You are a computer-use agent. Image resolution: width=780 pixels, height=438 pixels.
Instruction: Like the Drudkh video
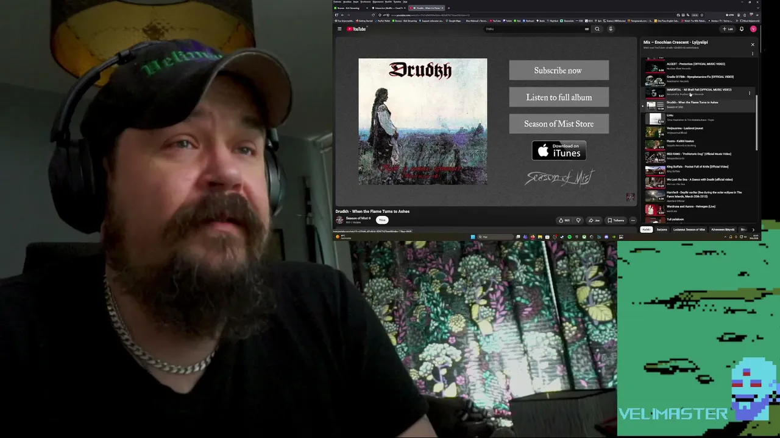pos(564,220)
